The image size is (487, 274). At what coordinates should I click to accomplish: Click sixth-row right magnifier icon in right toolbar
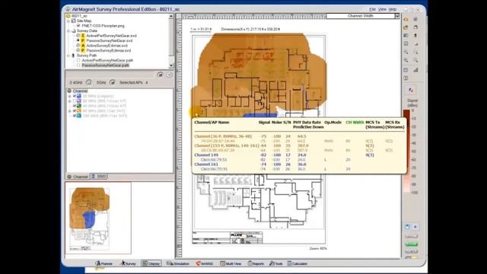pos(415,60)
